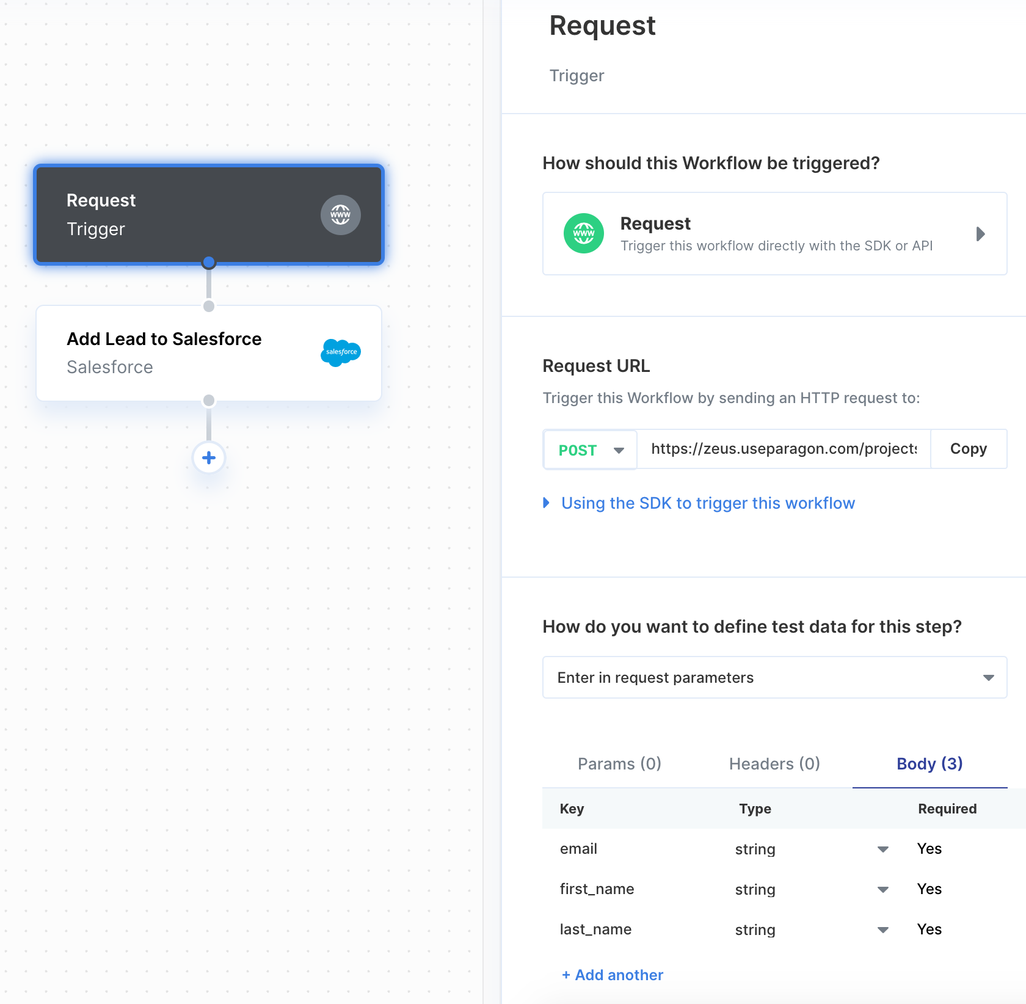Open the test data definition dropdown
The width and height of the screenshot is (1026, 1004).
[774, 677]
